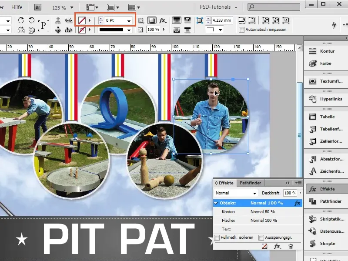
Task: Expand the control bar opacity 100 % arrow
Action: pyautogui.click(x=164, y=29)
